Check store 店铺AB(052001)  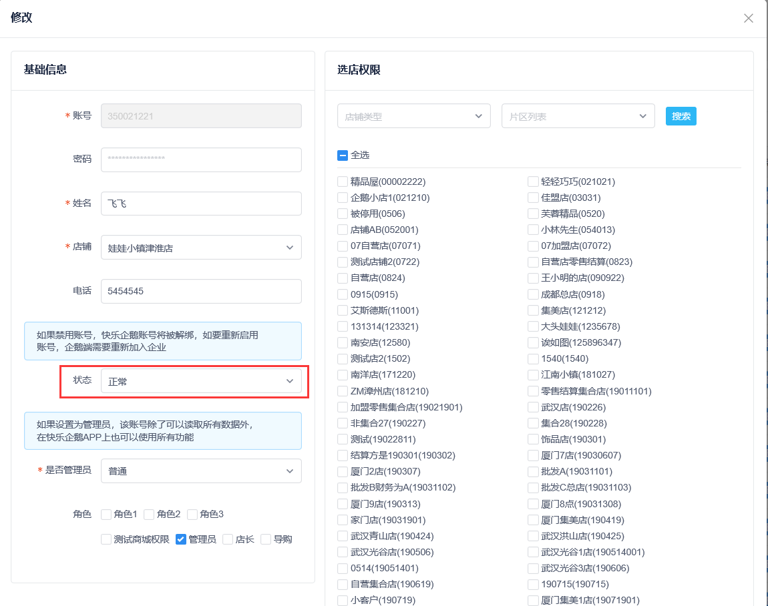[343, 230]
